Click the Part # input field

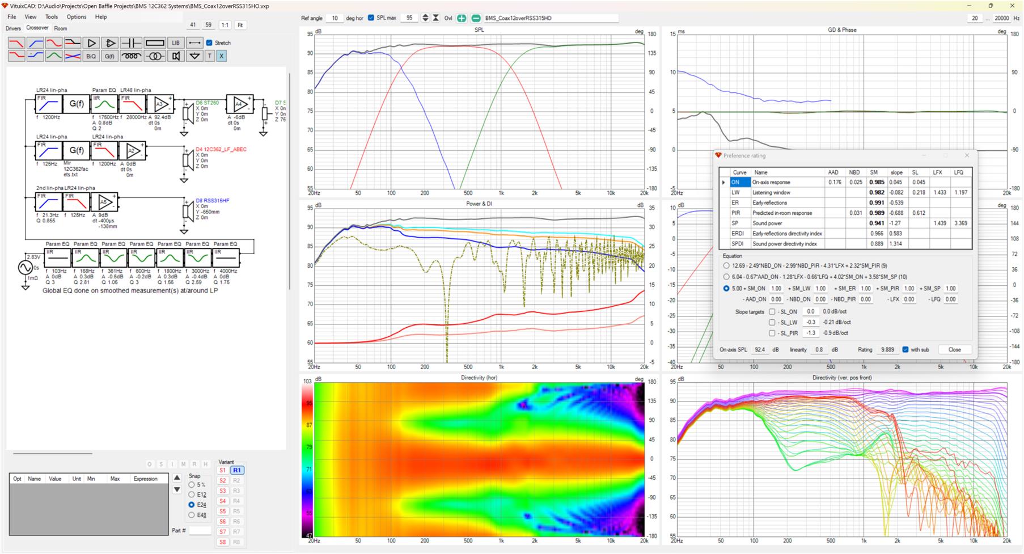(200, 531)
